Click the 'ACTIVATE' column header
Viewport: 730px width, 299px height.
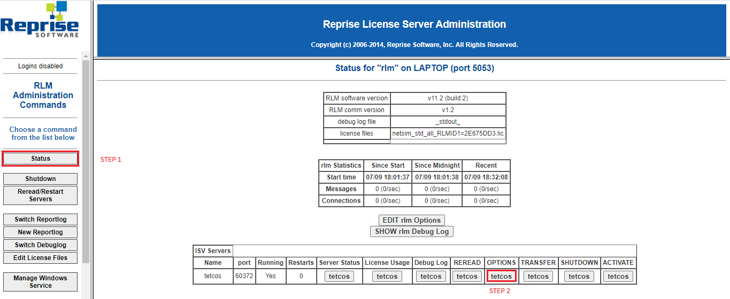tap(618, 263)
